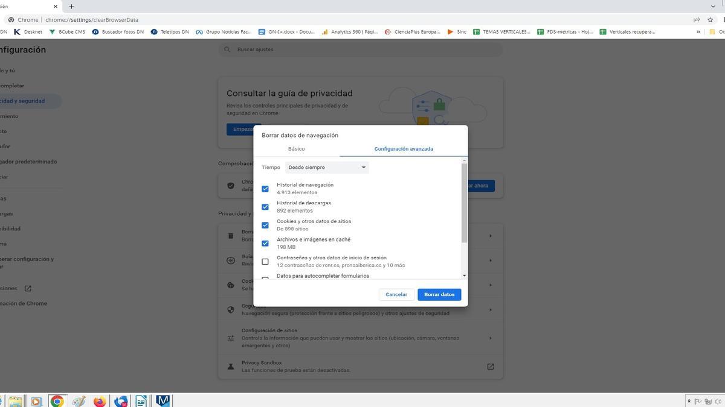This screenshot has width=725, height=407.
Task: Click the Borrar datos button
Action: coord(439,295)
